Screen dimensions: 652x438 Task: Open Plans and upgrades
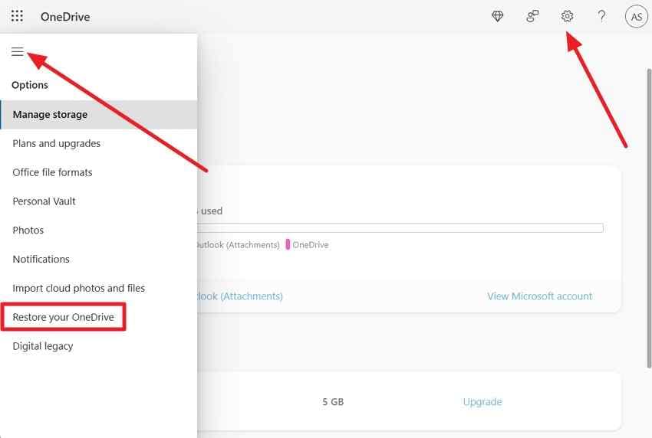(x=57, y=144)
